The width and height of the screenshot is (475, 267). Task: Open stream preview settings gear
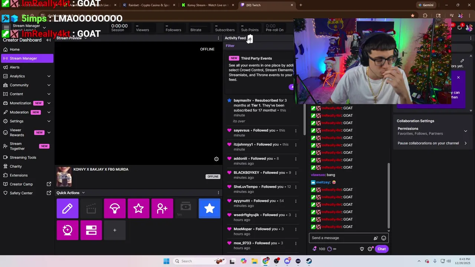216,159
